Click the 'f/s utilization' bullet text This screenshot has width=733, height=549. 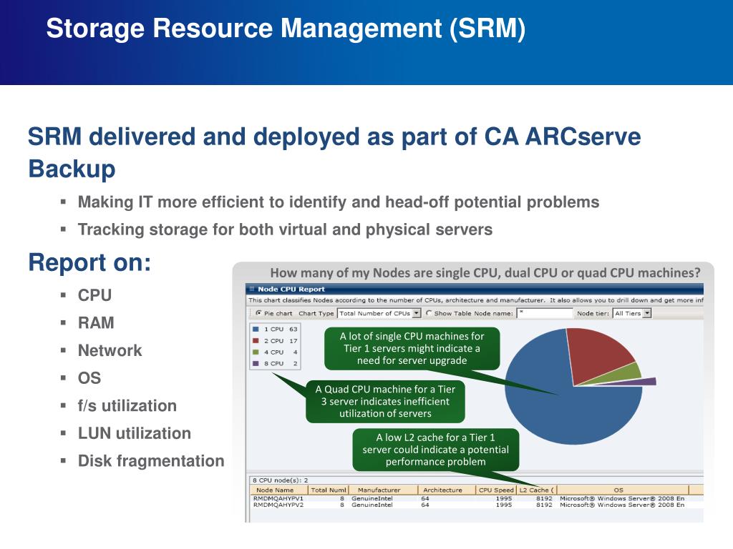tap(127, 406)
